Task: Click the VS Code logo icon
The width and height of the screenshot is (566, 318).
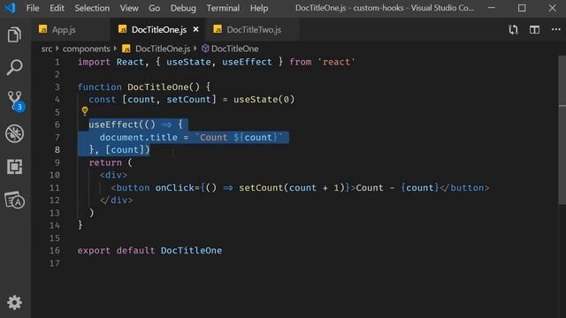Action: click(x=10, y=8)
